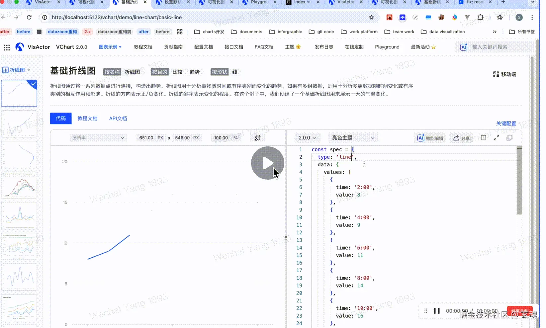Open the 2.0.0 version dropdown
The width and height of the screenshot is (546, 328).
(307, 138)
